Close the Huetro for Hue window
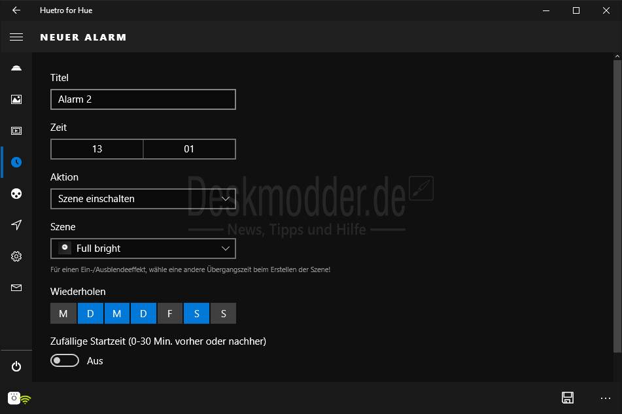 [606, 10]
